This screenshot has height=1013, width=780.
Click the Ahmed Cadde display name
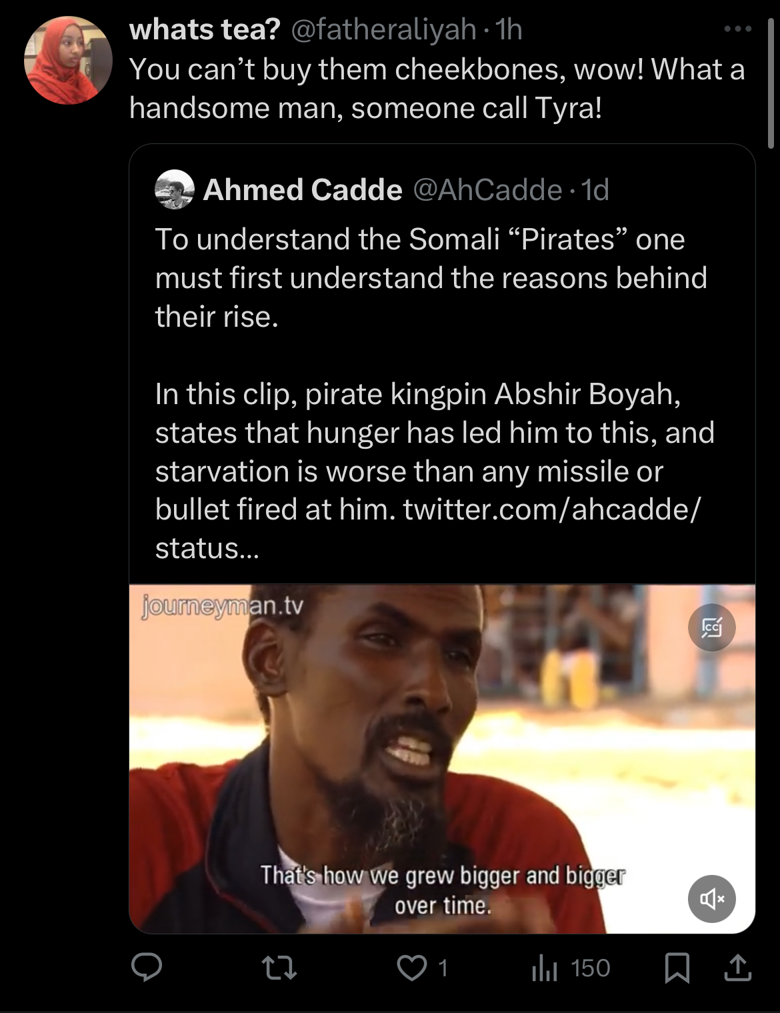click(303, 190)
